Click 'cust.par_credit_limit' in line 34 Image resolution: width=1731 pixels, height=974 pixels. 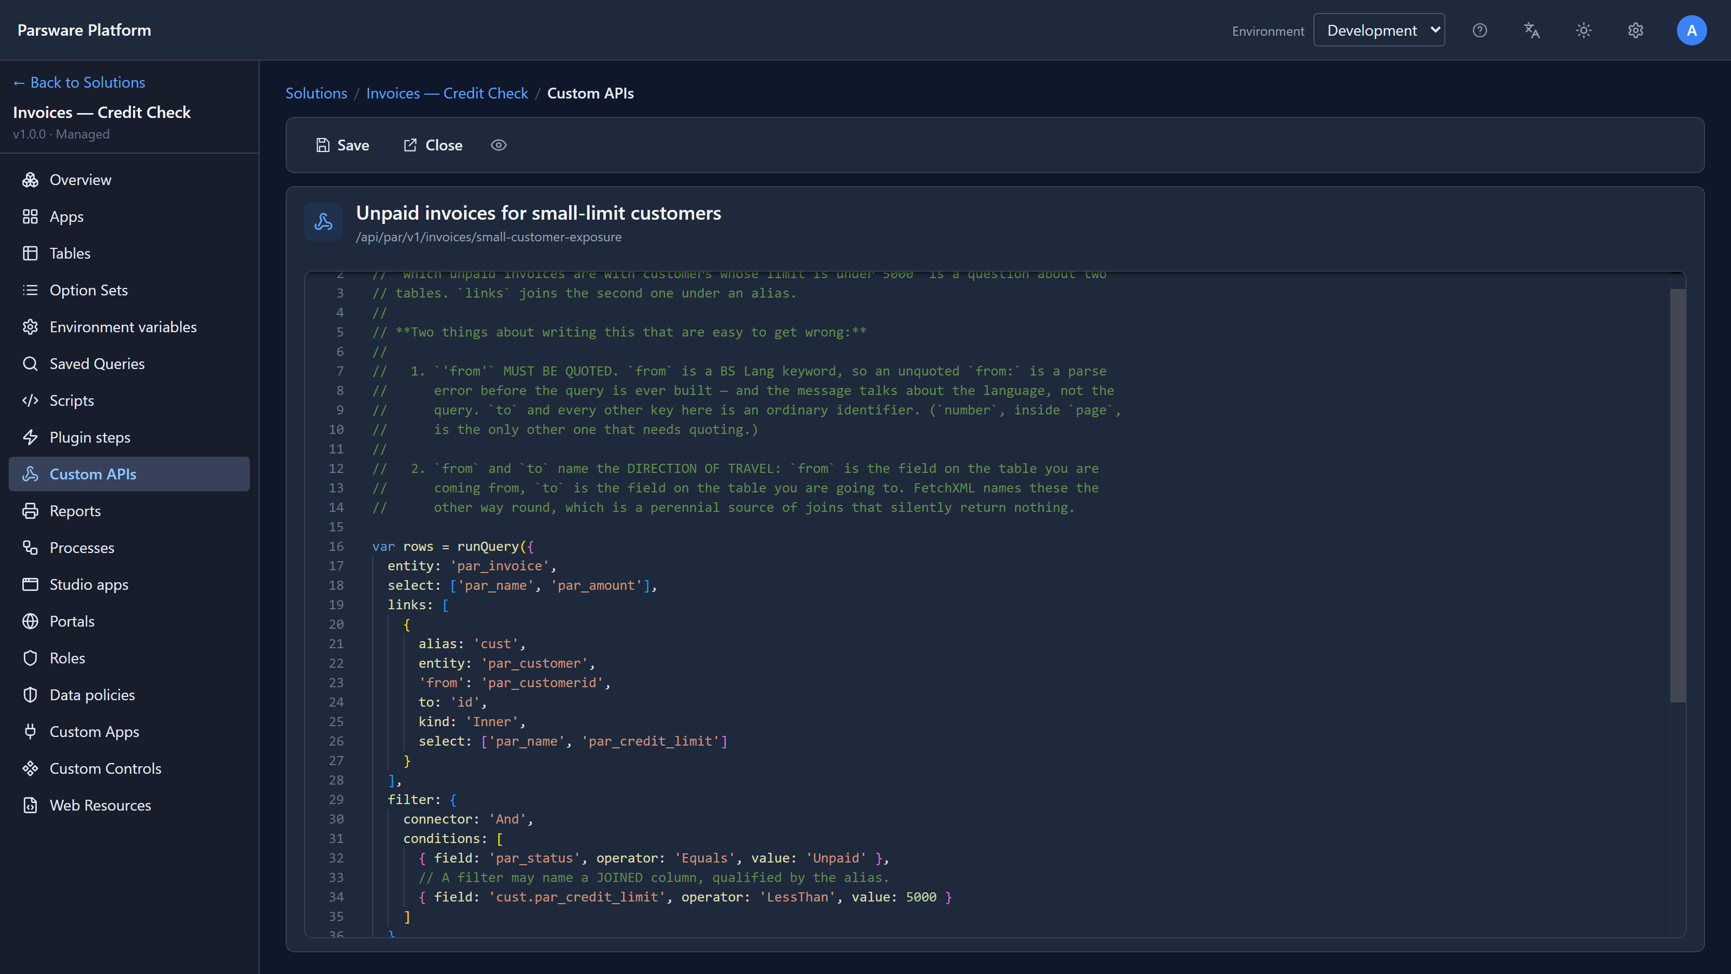[x=578, y=897]
